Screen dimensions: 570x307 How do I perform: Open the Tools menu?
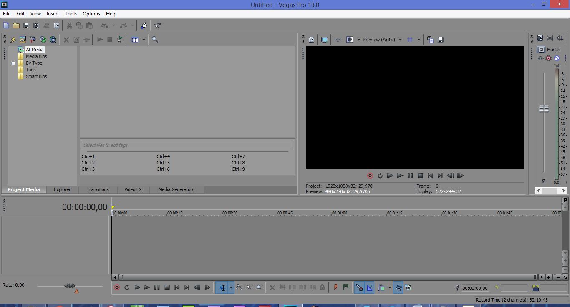tap(71, 13)
